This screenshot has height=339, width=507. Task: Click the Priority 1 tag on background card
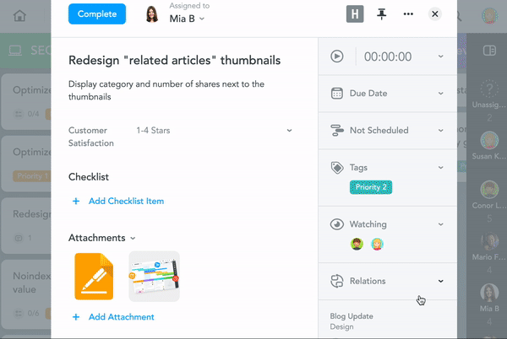pos(31,176)
